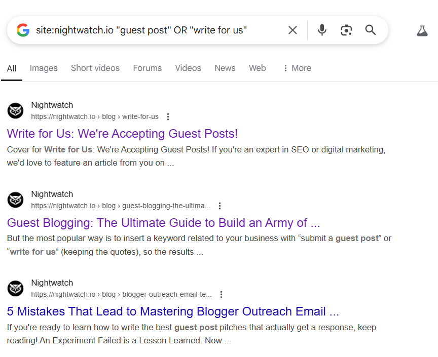Activate voice search with the microphone icon
The image size is (438, 357).
tap(322, 30)
